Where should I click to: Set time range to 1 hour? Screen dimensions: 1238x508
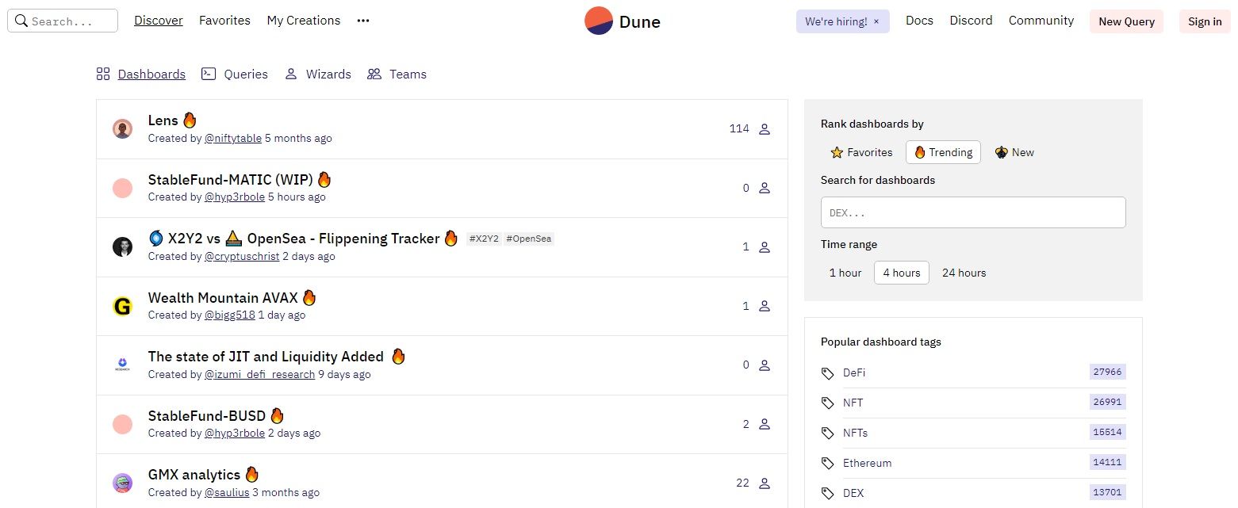click(x=845, y=273)
